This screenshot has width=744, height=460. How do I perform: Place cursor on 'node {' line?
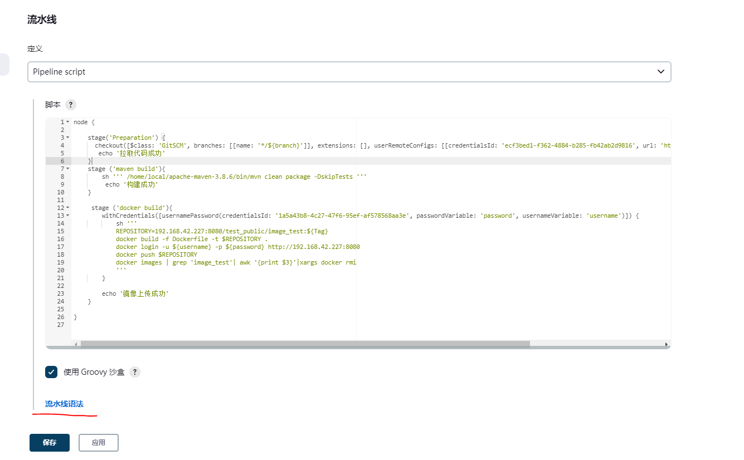(84, 122)
